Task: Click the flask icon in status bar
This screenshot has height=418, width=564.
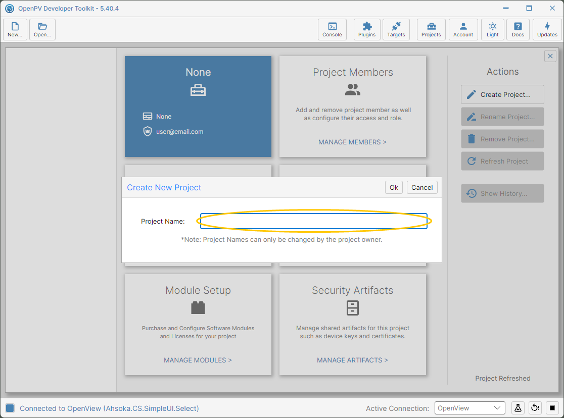Action: 518,408
